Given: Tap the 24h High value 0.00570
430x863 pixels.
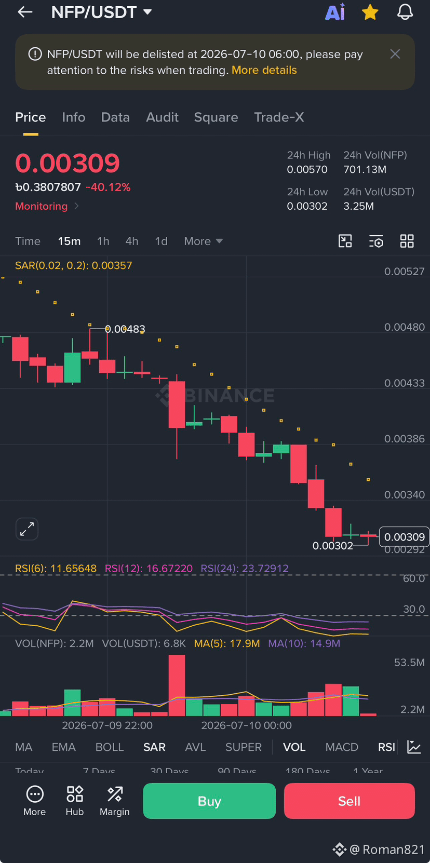Looking at the screenshot, I should tap(307, 170).
